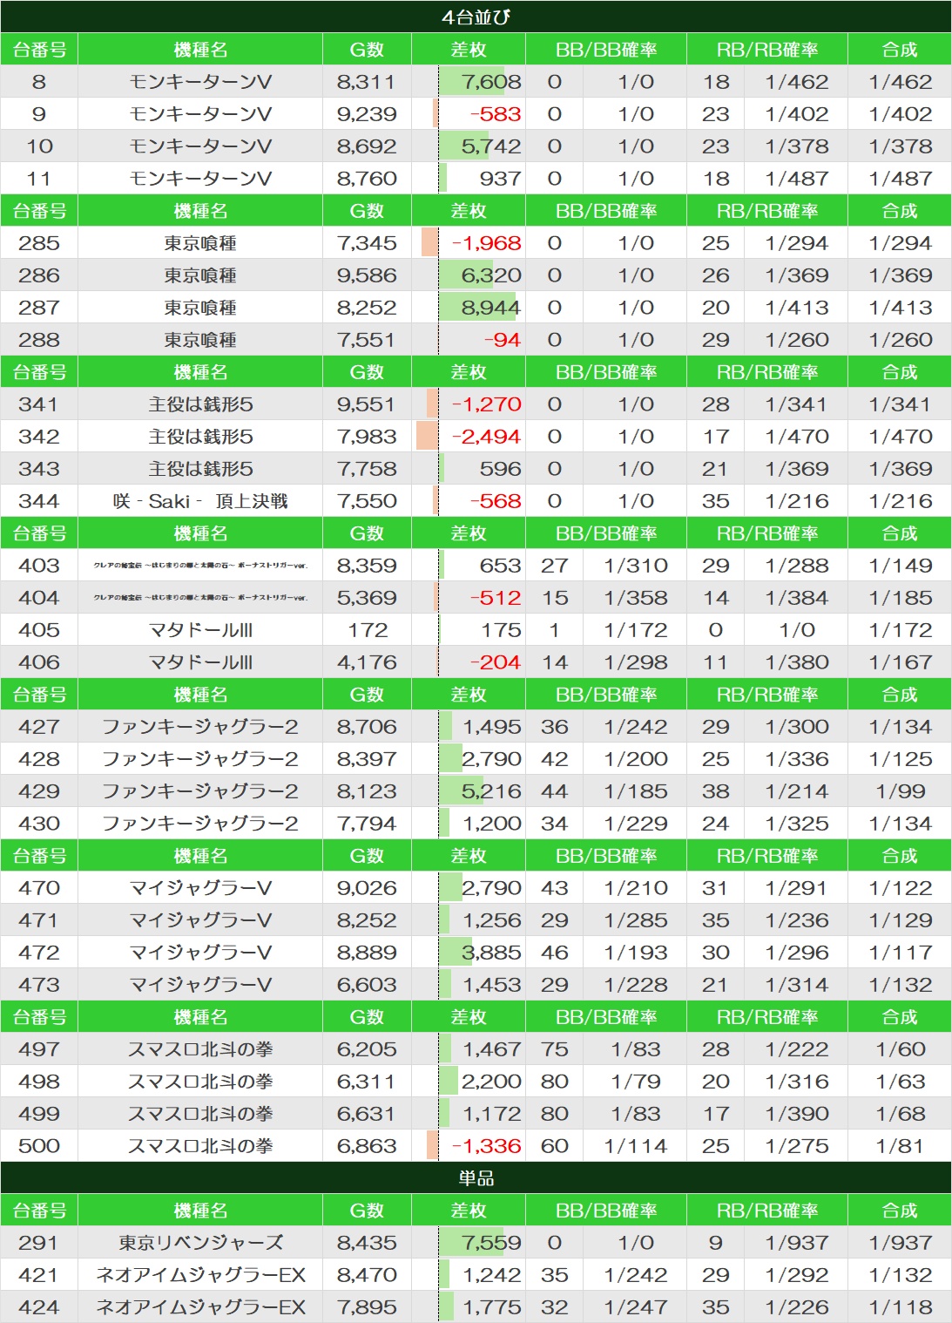
Task: Select モンキーターンV name in row 11
Action: coord(200,179)
